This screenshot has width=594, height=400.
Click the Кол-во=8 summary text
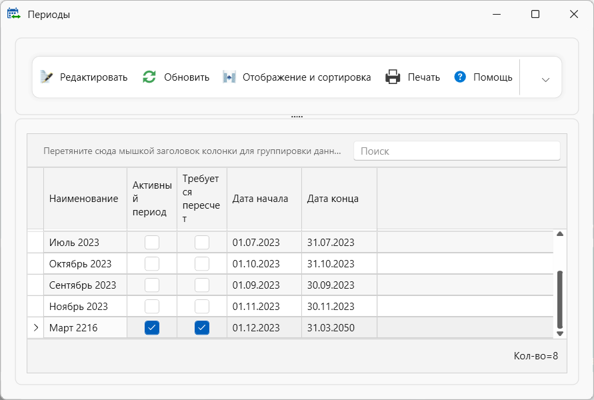[x=535, y=356]
